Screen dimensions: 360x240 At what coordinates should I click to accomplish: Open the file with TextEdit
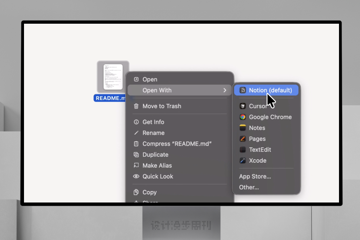[266, 149]
